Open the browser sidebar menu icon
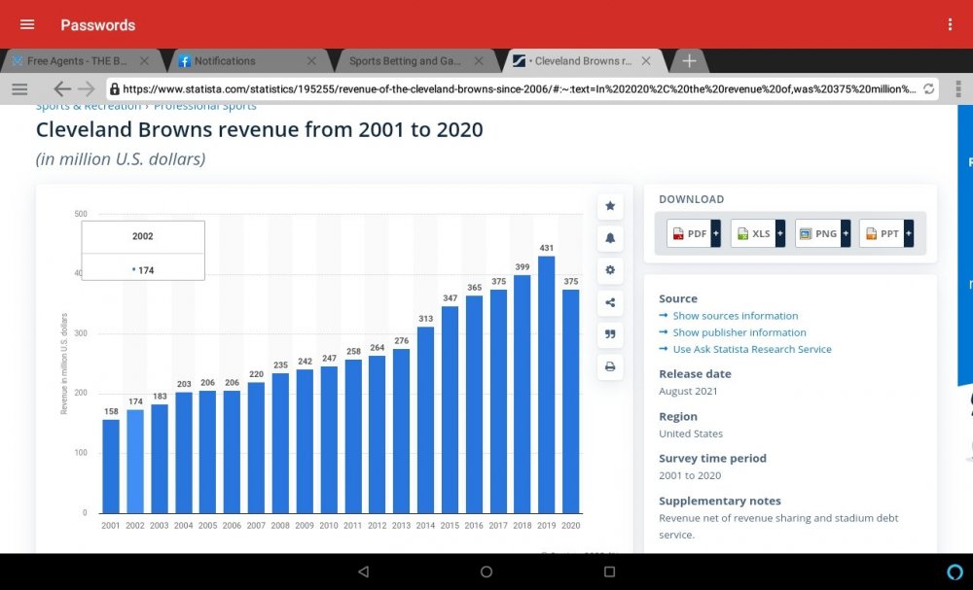Image resolution: width=973 pixels, height=590 pixels. pyautogui.click(x=19, y=89)
